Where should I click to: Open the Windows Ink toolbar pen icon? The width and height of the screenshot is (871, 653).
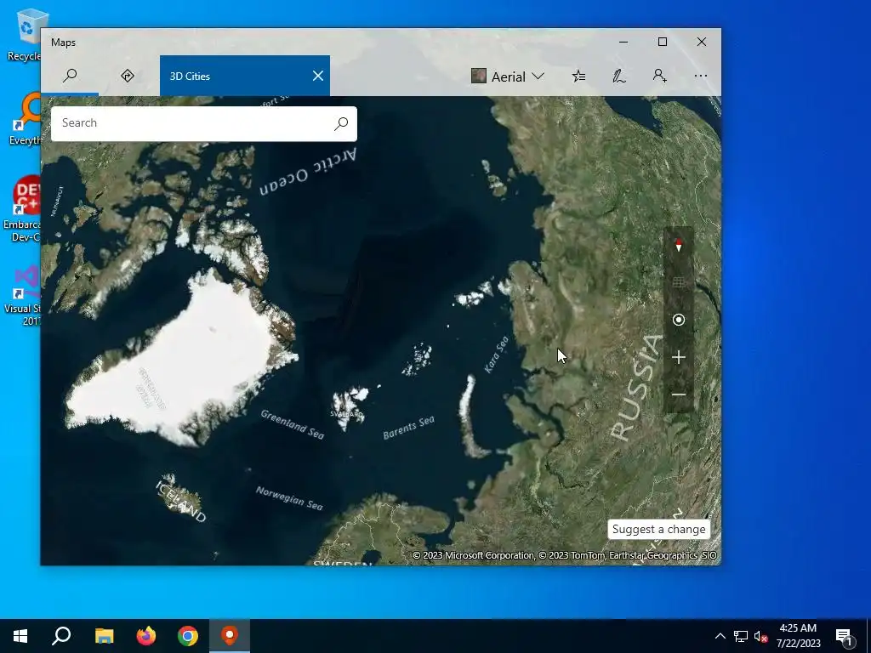point(619,76)
